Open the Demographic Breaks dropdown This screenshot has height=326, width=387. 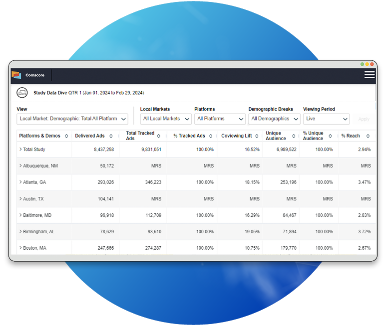(x=274, y=119)
